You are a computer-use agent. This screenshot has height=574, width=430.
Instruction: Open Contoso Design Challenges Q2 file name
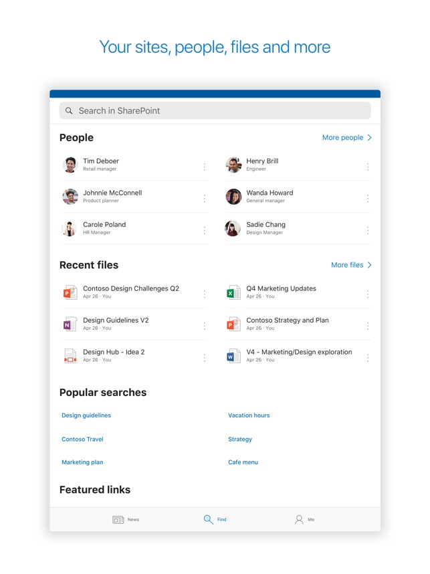[x=131, y=288]
